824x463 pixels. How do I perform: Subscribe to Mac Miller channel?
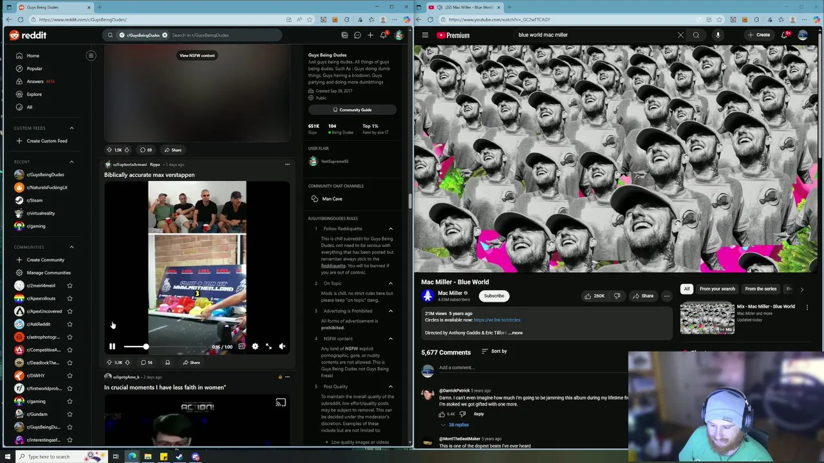click(x=494, y=296)
